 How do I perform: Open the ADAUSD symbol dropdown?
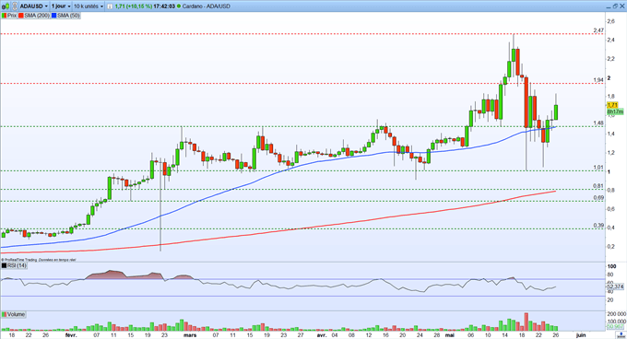(34, 6)
